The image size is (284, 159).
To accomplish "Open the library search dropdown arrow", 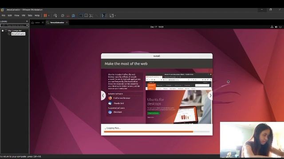I will (x=27, y=26).
